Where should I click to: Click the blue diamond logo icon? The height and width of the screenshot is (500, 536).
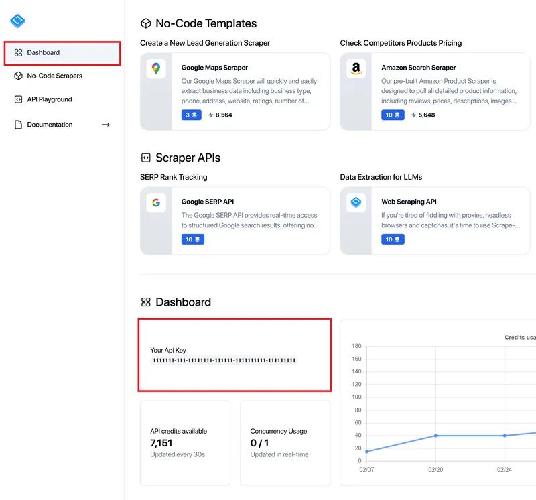17,21
